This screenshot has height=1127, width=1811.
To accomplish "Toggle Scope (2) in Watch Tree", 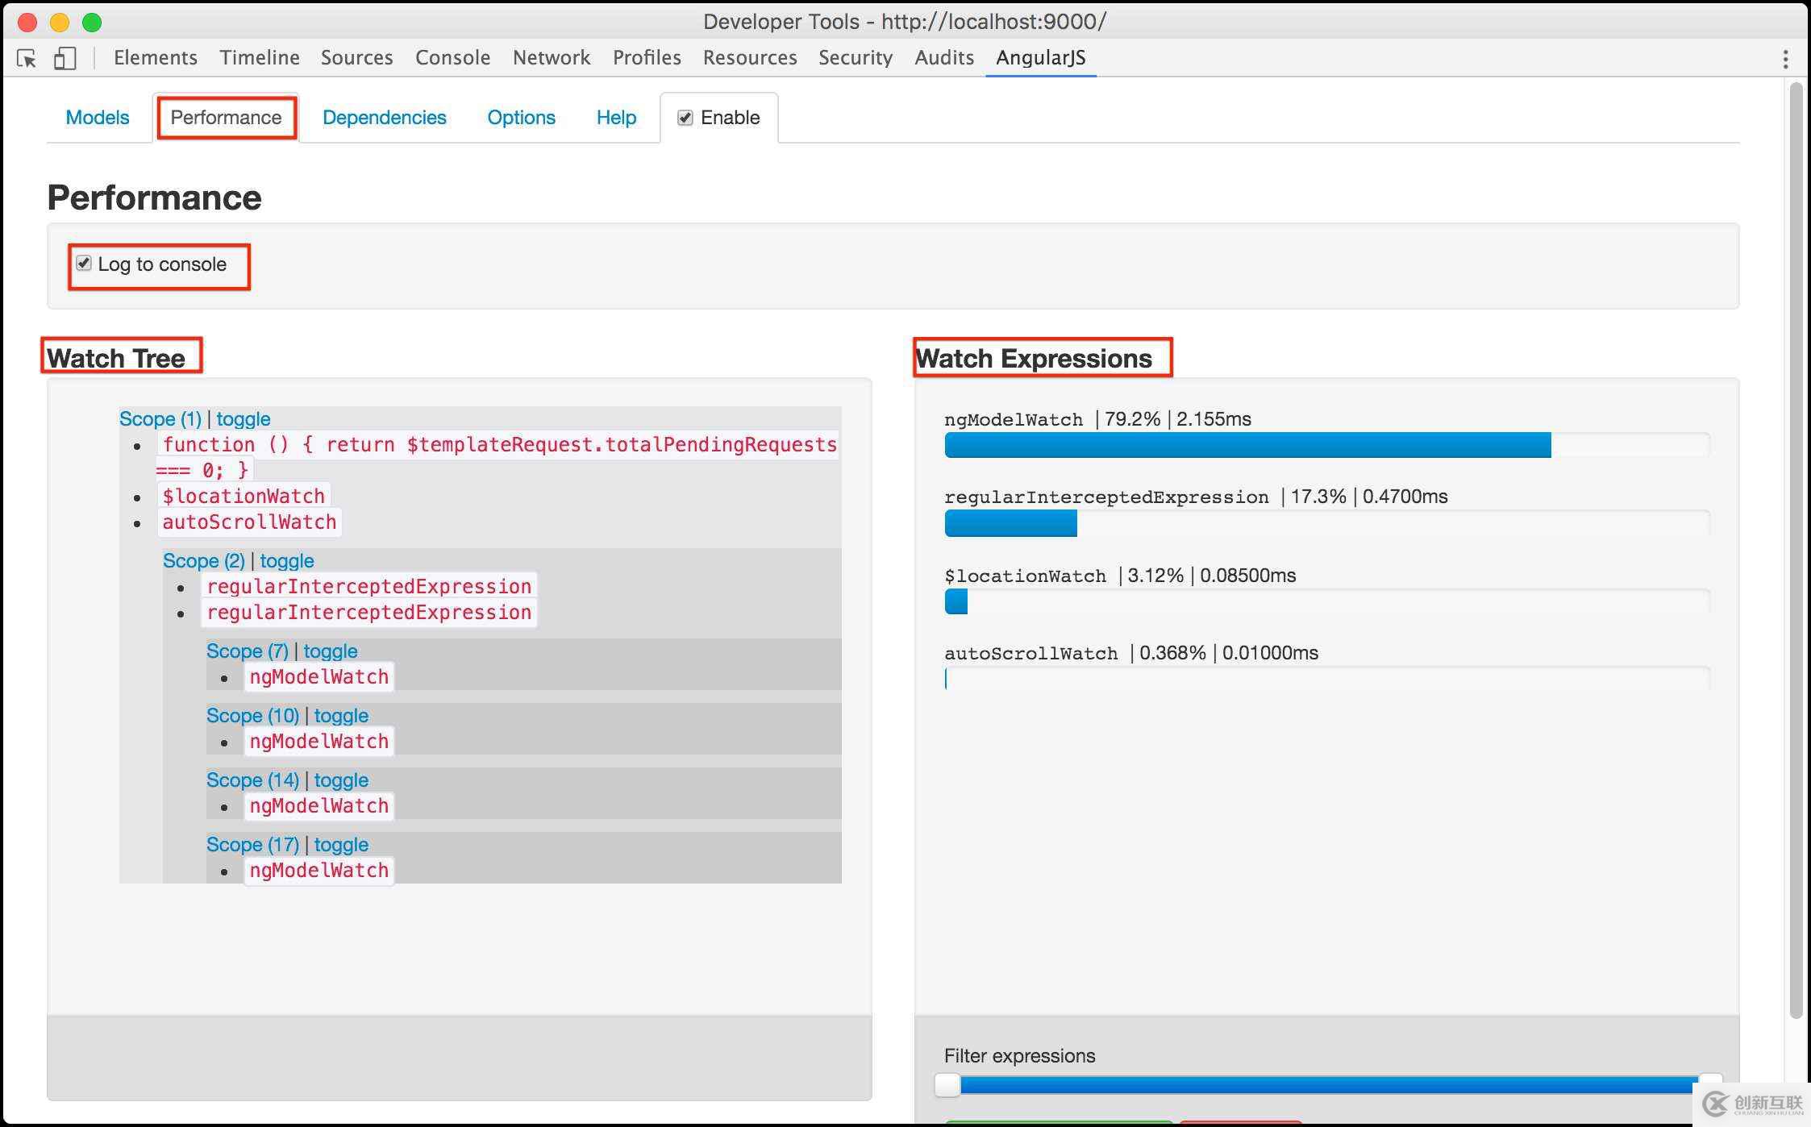I will pyautogui.click(x=286, y=561).
